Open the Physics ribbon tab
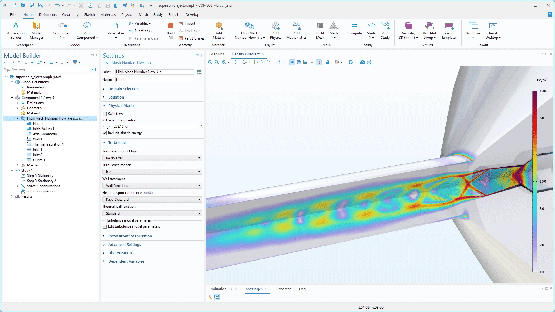The image size is (555, 312). 127,14
